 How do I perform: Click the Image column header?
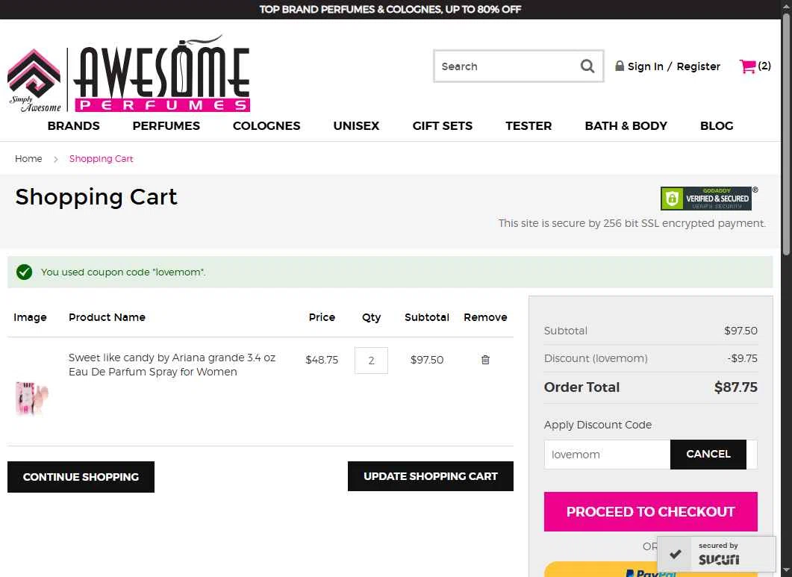click(x=30, y=317)
